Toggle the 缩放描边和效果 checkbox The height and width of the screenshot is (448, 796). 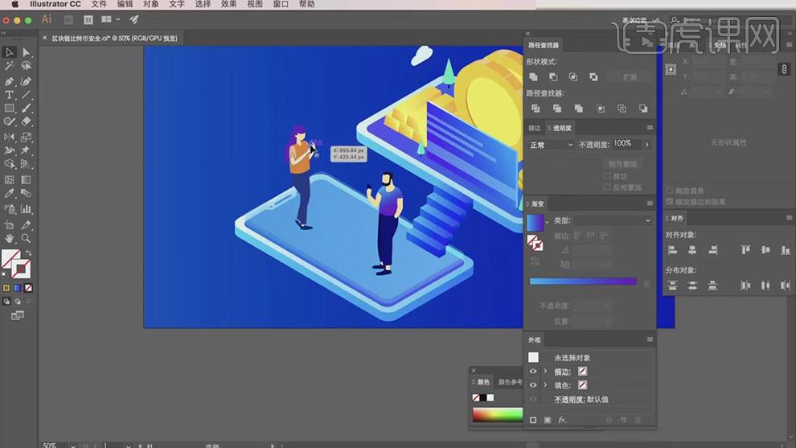pos(670,202)
